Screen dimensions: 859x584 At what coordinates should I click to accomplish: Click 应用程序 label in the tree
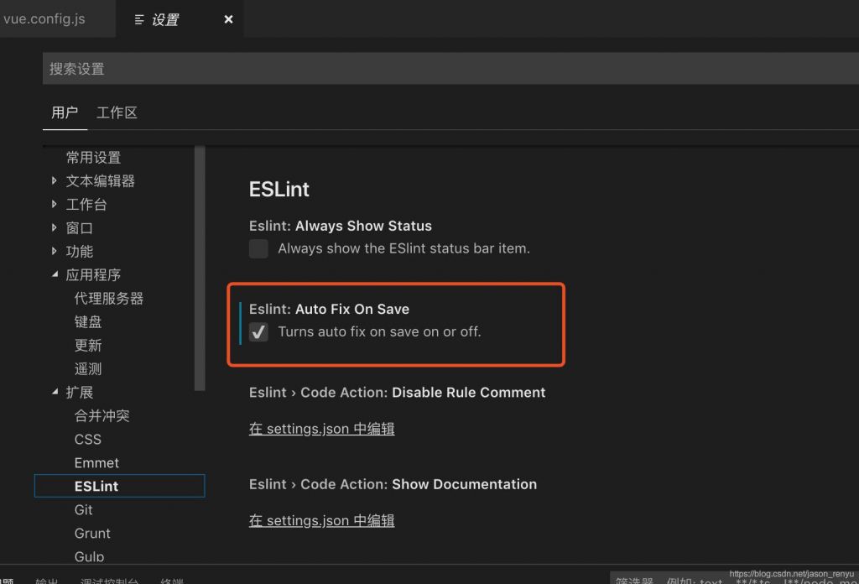93,275
